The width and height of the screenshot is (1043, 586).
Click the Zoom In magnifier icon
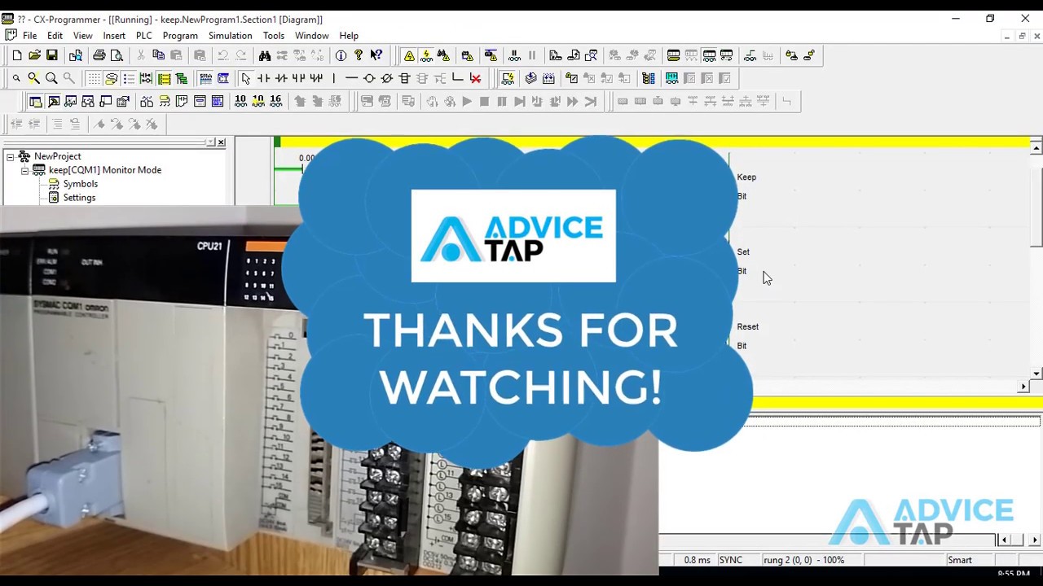tap(51, 78)
